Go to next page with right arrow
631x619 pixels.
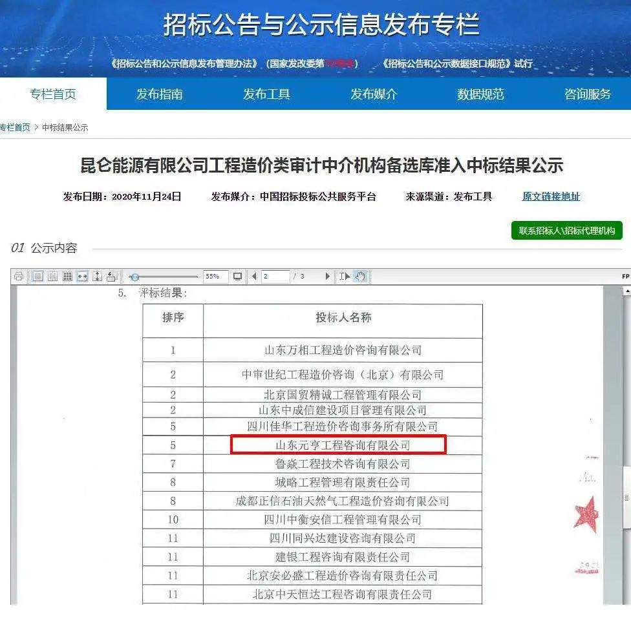328,277
